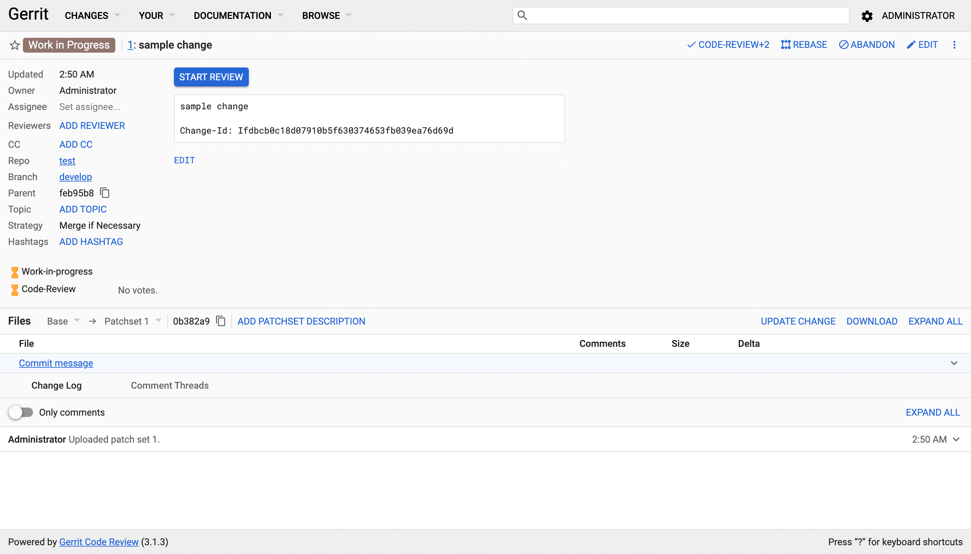Click the ADD REVIEWER link

(92, 126)
